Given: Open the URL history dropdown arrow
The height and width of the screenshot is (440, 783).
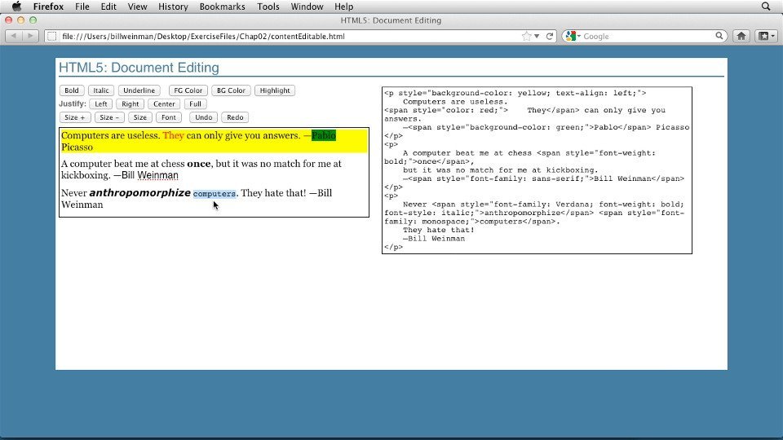Looking at the screenshot, I should click(537, 36).
